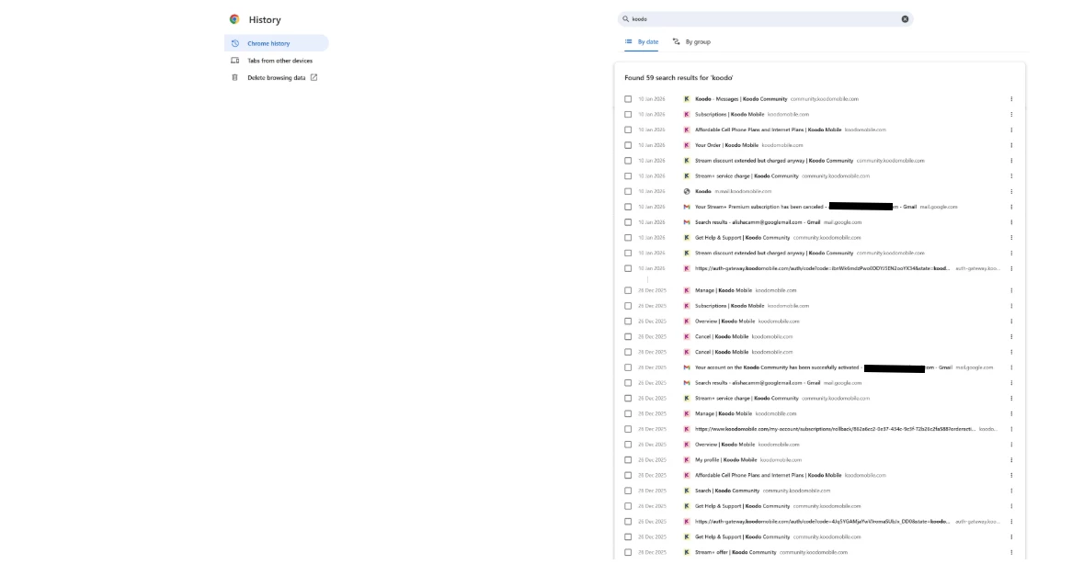
Task: Open more actions for Koodo Community activated email entry
Action: (x=1011, y=367)
